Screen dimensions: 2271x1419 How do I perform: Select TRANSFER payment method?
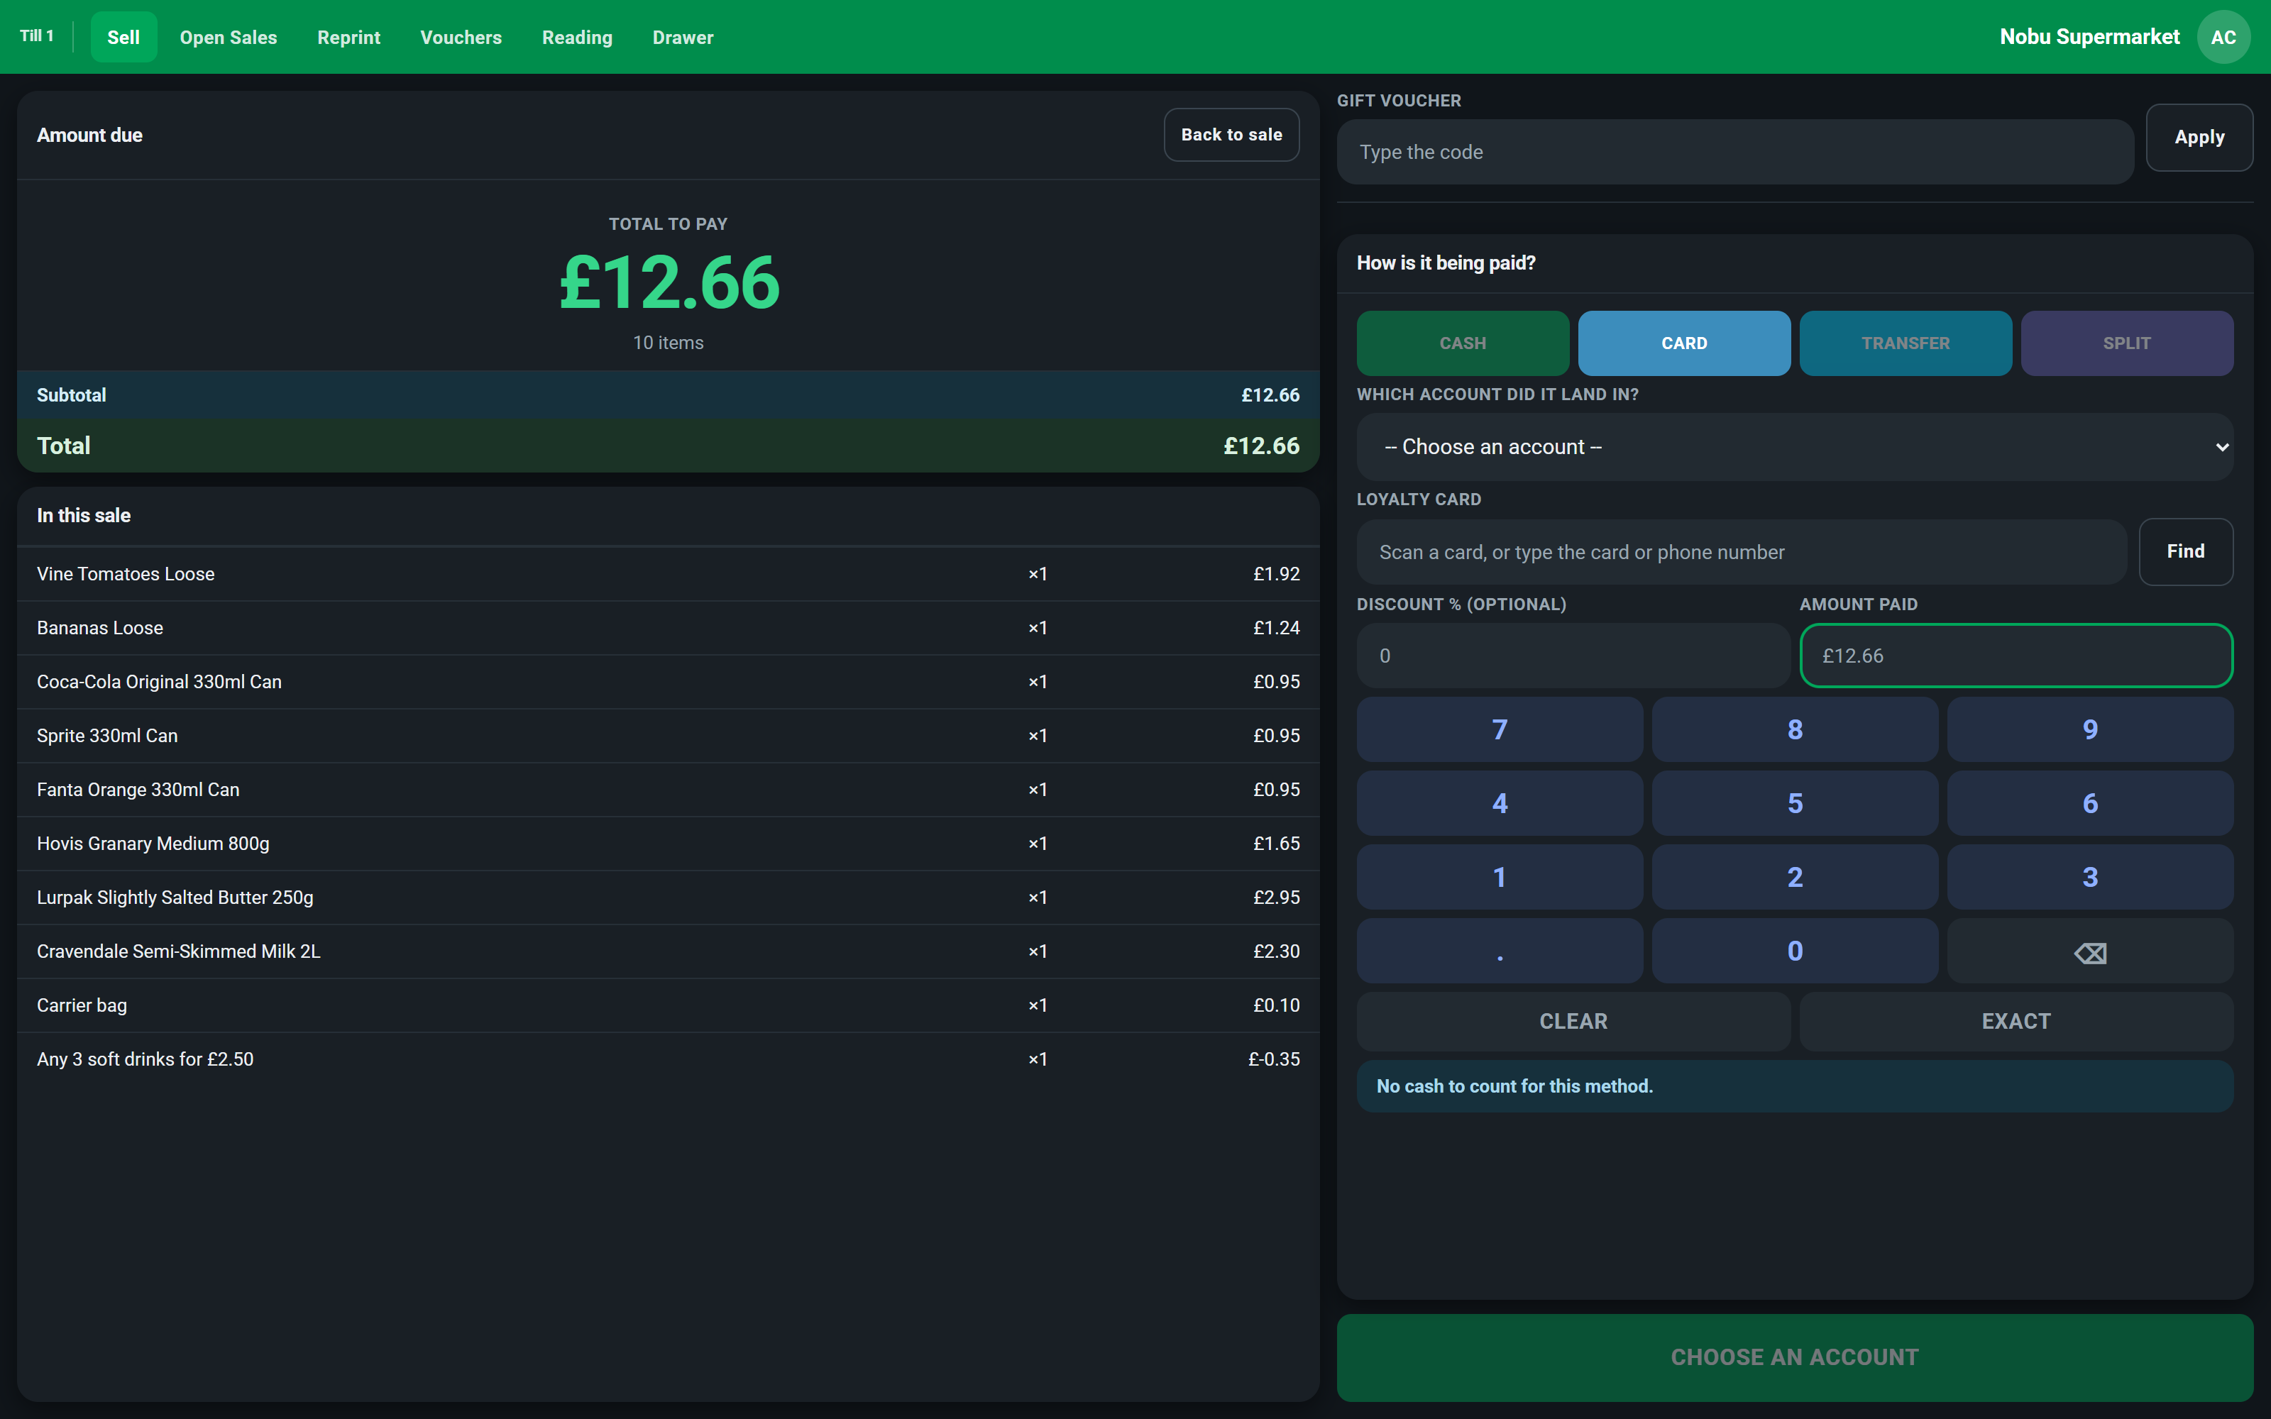coord(1905,343)
